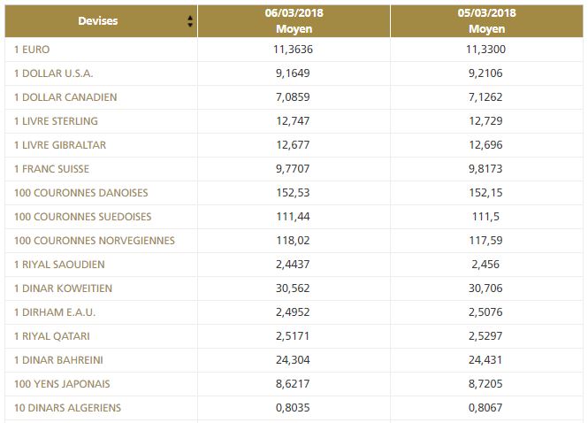Open the 1 RIYAL SAOUDIEN entry
This screenshot has width=588, height=423.
[x=58, y=265]
